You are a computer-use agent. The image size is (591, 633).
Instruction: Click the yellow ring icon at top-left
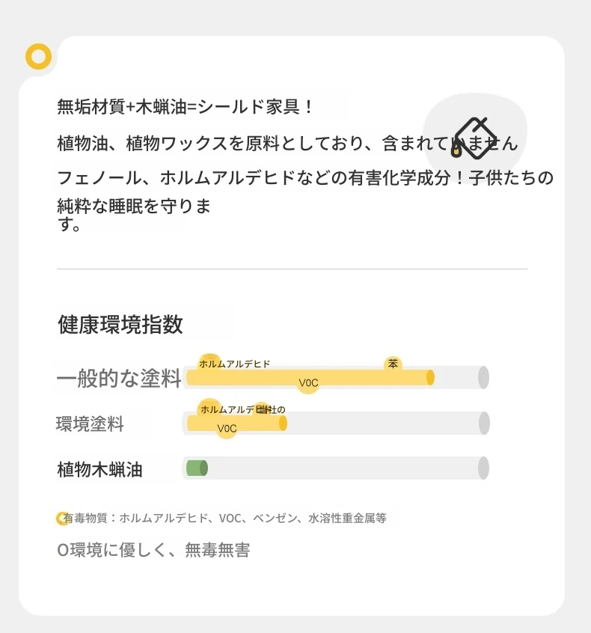click(x=38, y=56)
